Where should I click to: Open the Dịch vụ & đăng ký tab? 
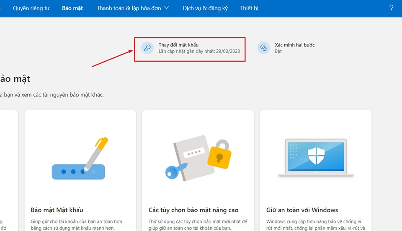[205, 8]
